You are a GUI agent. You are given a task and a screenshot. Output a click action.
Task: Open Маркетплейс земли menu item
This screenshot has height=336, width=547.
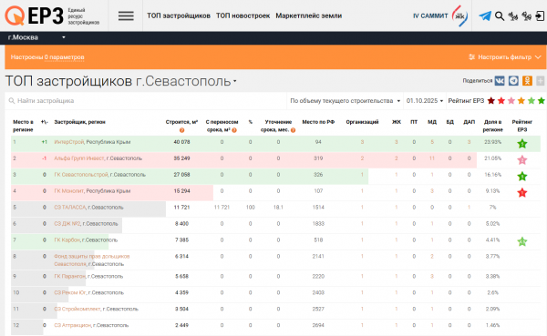[x=309, y=15]
